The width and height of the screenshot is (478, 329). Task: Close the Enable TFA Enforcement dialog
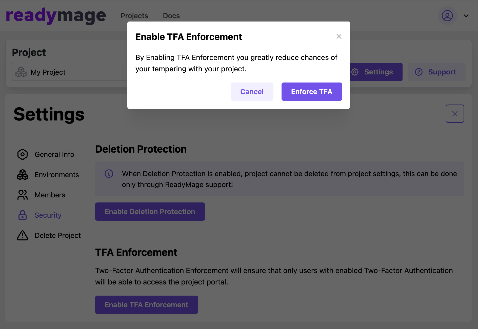click(x=339, y=36)
